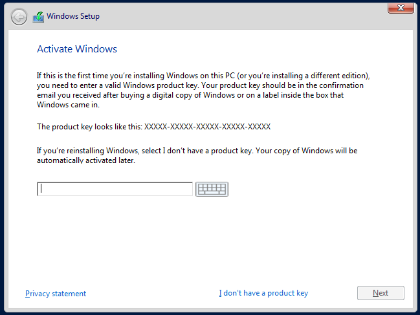Open the on-screen keyboard

click(212, 189)
